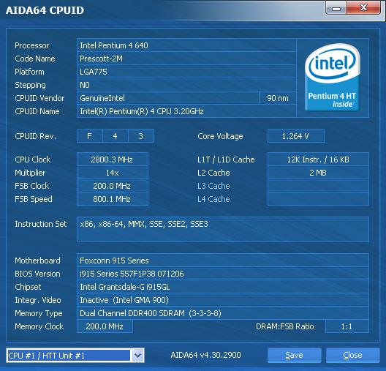Viewport: 386px width, 371px height.
Task: Minimize the AIDA64 CPUID window
Action: [x=336, y=8]
